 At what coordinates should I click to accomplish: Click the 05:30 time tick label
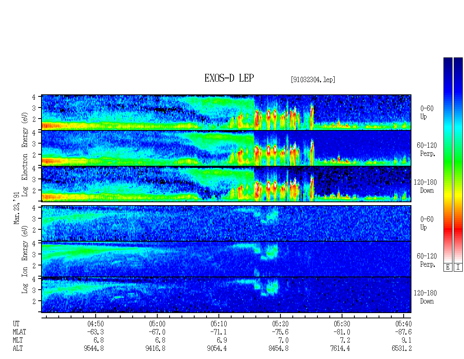(342, 324)
